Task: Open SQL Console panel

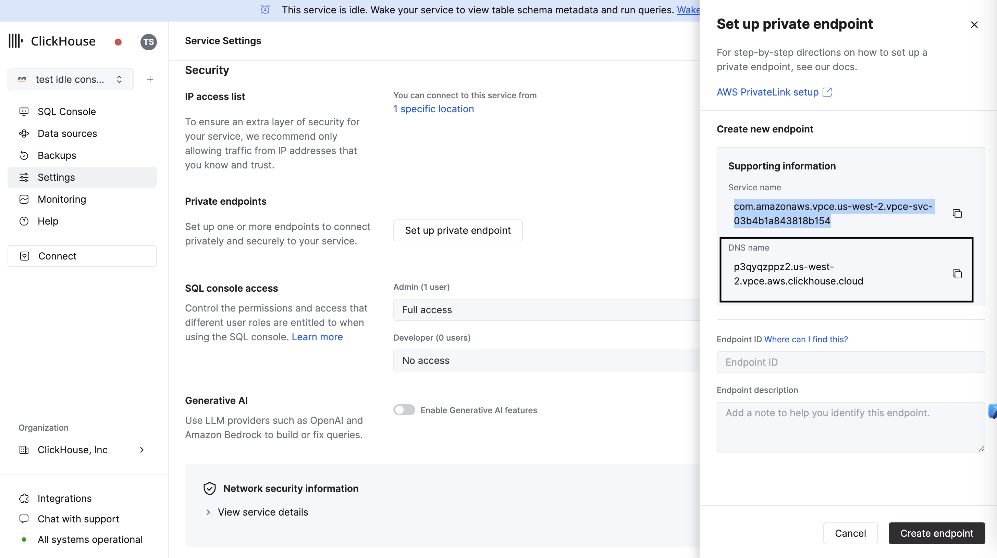Action: (x=66, y=112)
